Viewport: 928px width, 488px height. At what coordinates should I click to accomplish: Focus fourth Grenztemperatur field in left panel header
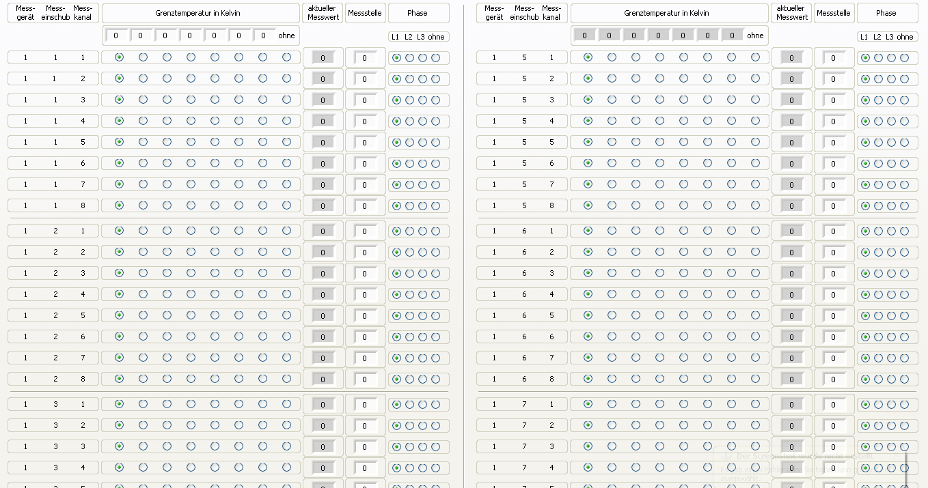189,35
